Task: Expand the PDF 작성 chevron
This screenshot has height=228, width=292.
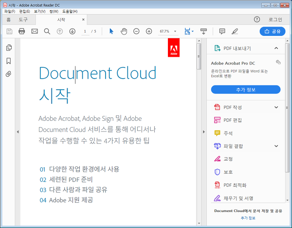Action: 276,107
